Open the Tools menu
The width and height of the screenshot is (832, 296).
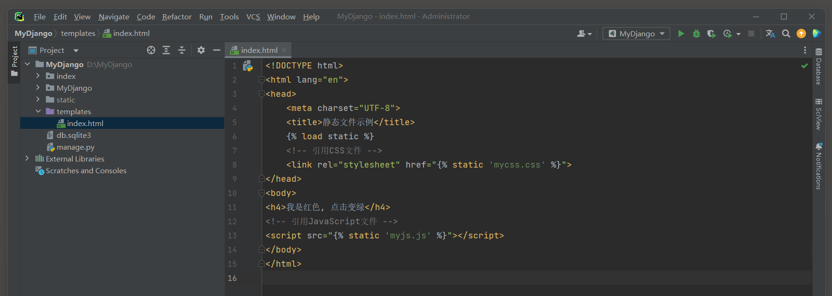click(x=229, y=17)
